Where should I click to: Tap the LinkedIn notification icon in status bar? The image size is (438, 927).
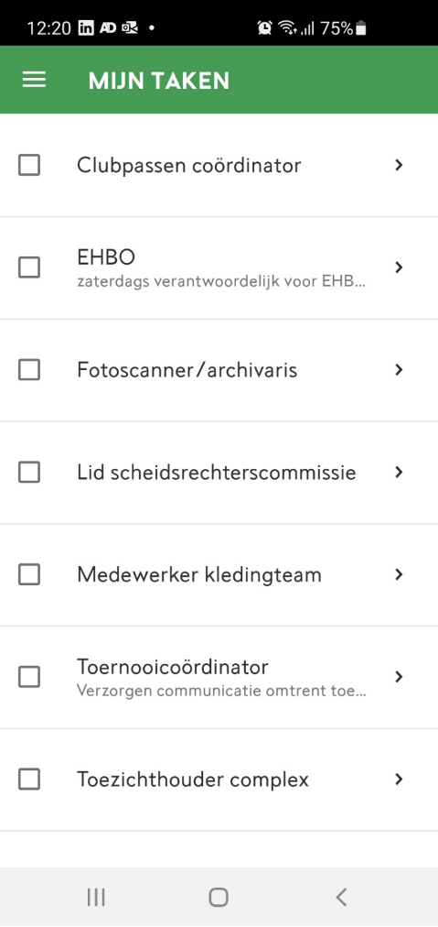tap(86, 27)
